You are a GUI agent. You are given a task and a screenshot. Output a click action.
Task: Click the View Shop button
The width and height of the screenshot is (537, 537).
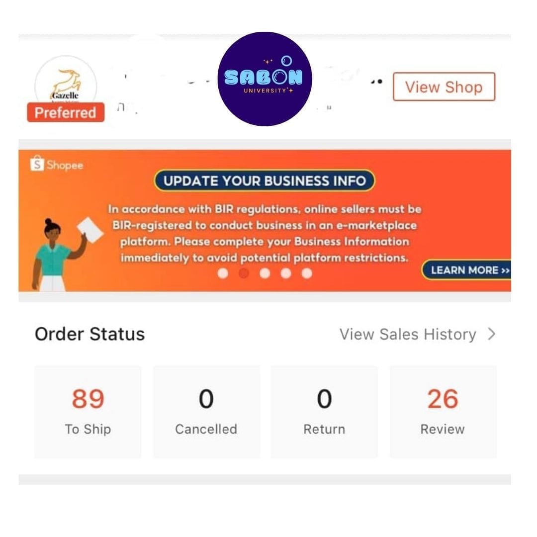tap(444, 87)
